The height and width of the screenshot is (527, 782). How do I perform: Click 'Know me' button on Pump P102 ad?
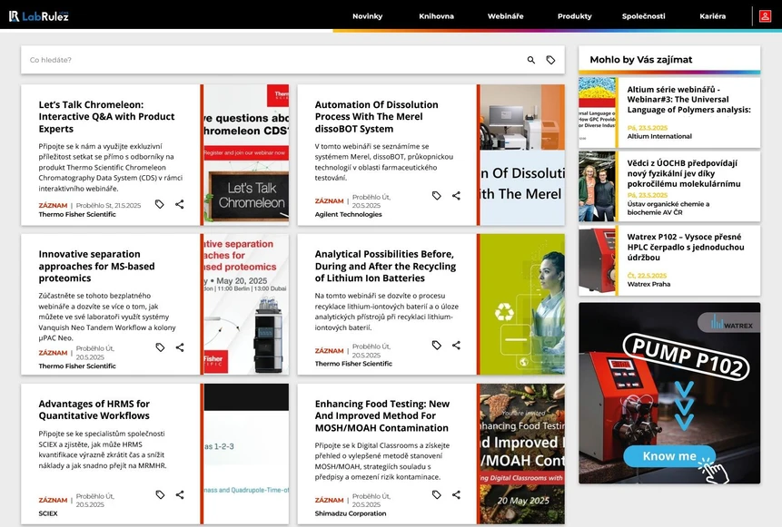[669, 455]
